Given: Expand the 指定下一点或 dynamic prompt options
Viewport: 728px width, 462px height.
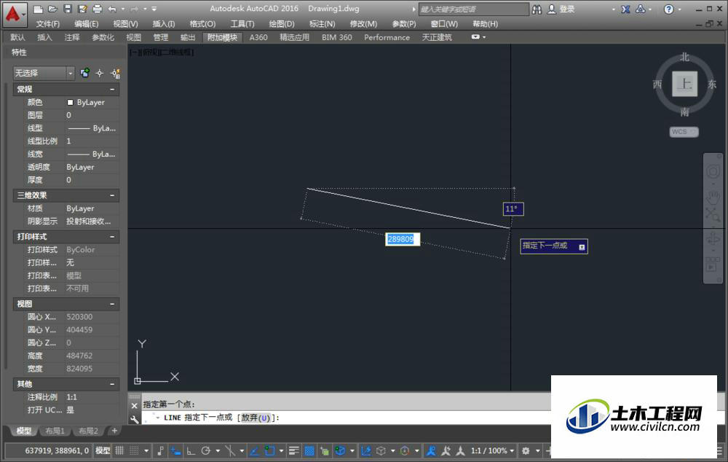Looking at the screenshot, I should click(x=582, y=247).
